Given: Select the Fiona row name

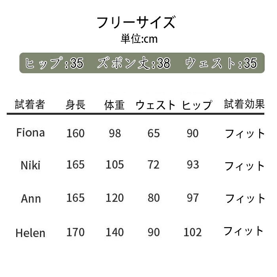Looking at the screenshot, I should [x=30, y=132].
